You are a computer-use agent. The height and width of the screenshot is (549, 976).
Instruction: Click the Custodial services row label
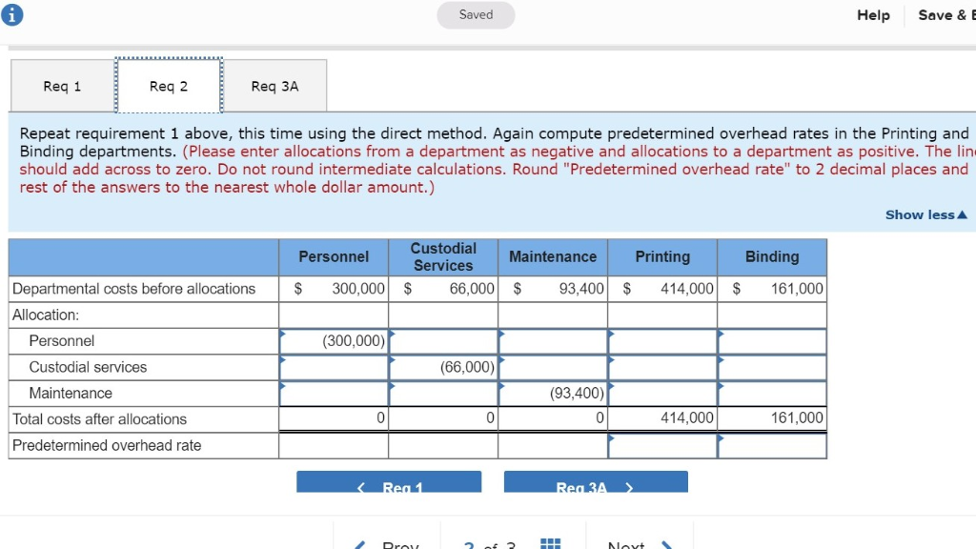click(88, 367)
